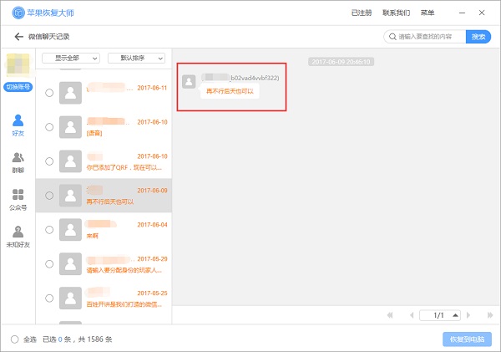Image resolution: width=501 pixels, height=352 pixels.
Task: Click 联系我们 in the title bar
Action: [x=396, y=13]
